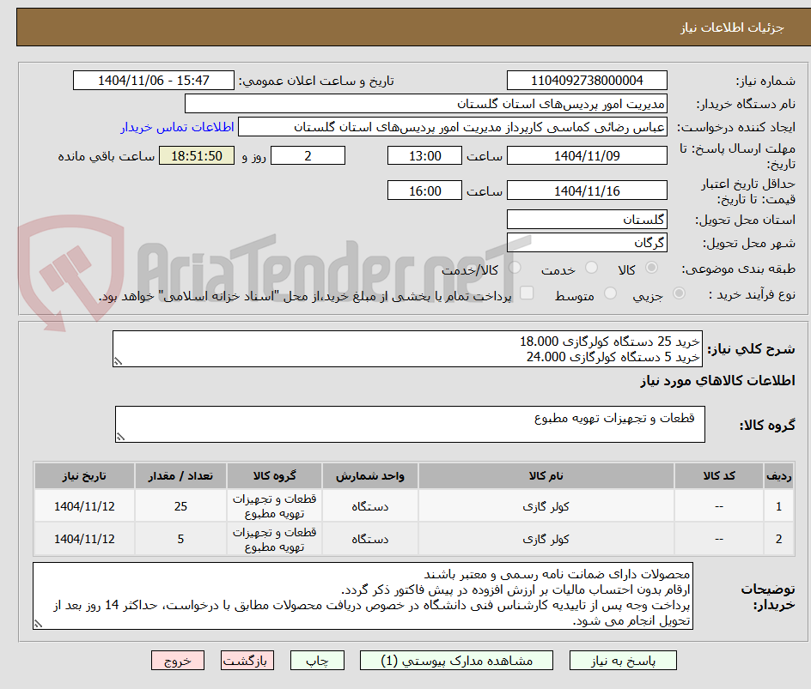Click the شرح کلی نیاز text area
The width and height of the screenshot is (811, 689).
407,349
